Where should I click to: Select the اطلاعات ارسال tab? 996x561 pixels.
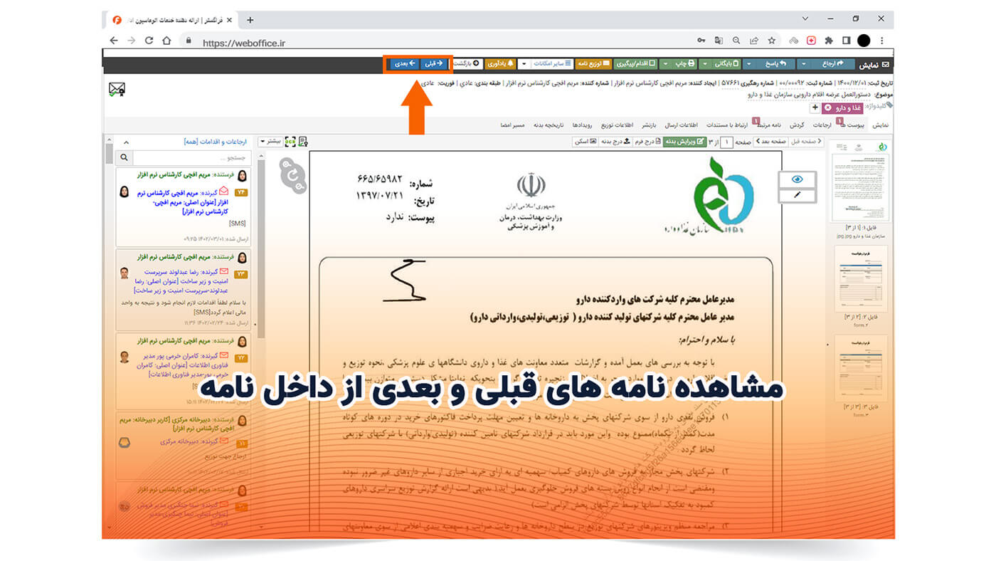[681, 125]
